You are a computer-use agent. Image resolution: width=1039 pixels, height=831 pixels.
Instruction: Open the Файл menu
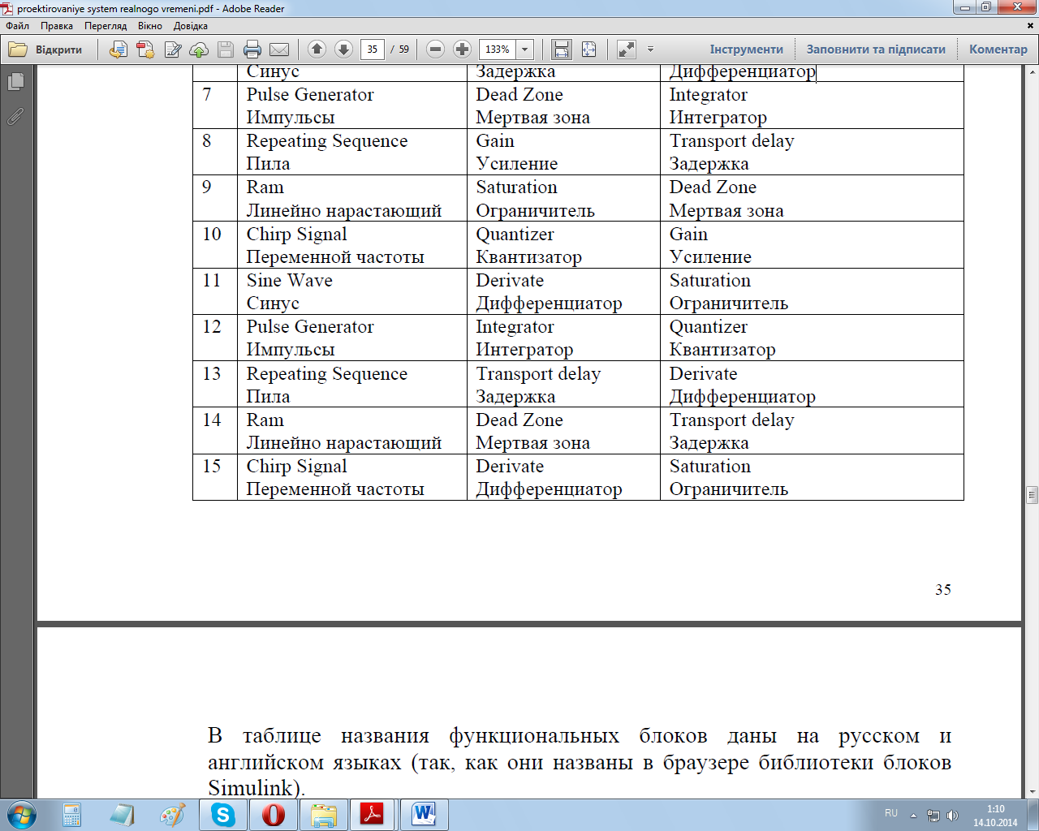tap(18, 26)
